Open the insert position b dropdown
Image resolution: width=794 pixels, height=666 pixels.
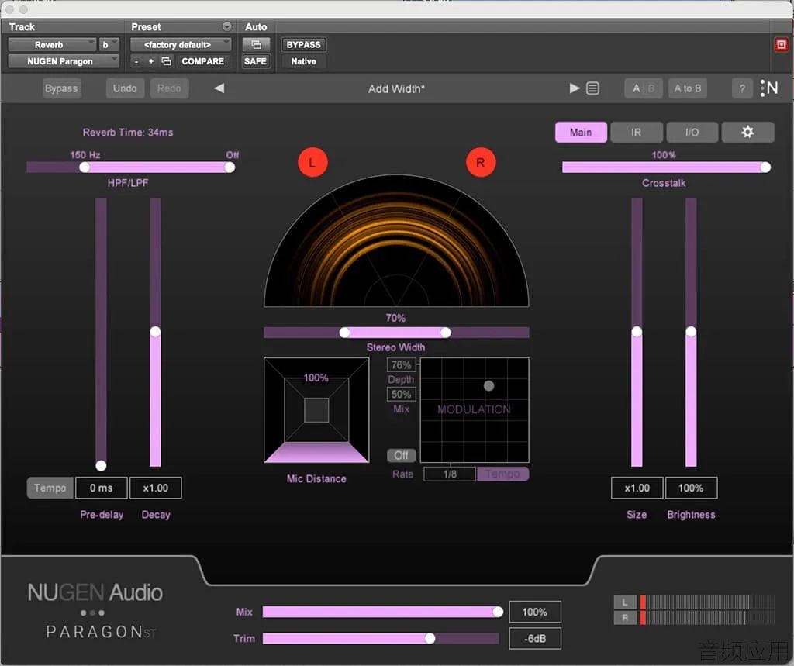[x=109, y=44]
